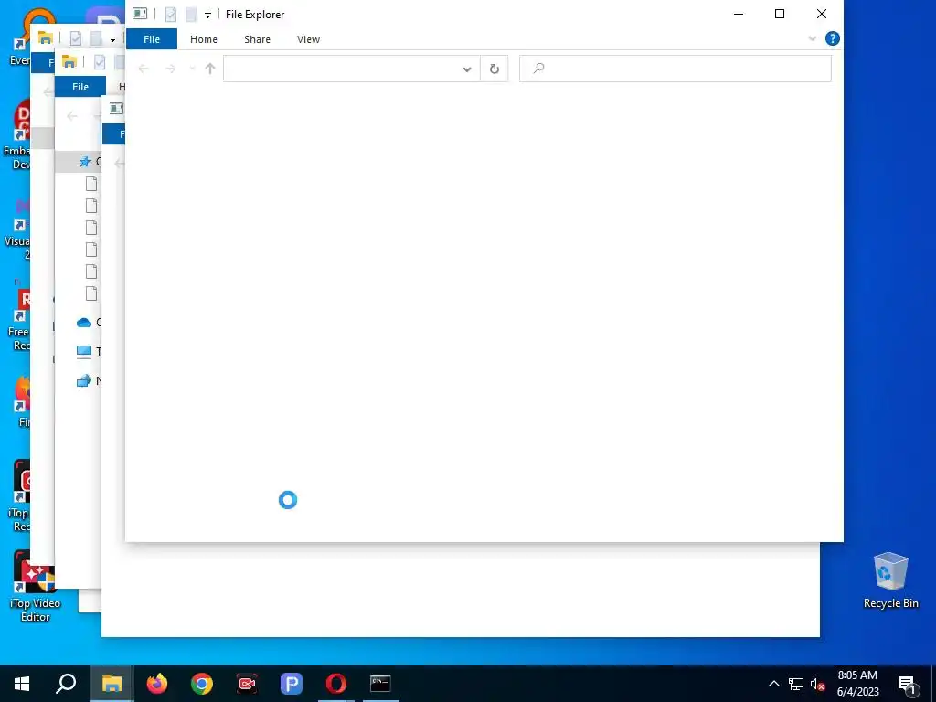Click the Refresh button
Screen dimensions: 936x702
coord(495,69)
